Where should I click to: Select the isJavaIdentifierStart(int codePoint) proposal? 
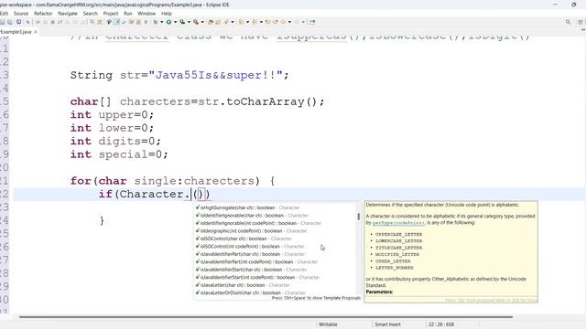[x=276, y=278]
